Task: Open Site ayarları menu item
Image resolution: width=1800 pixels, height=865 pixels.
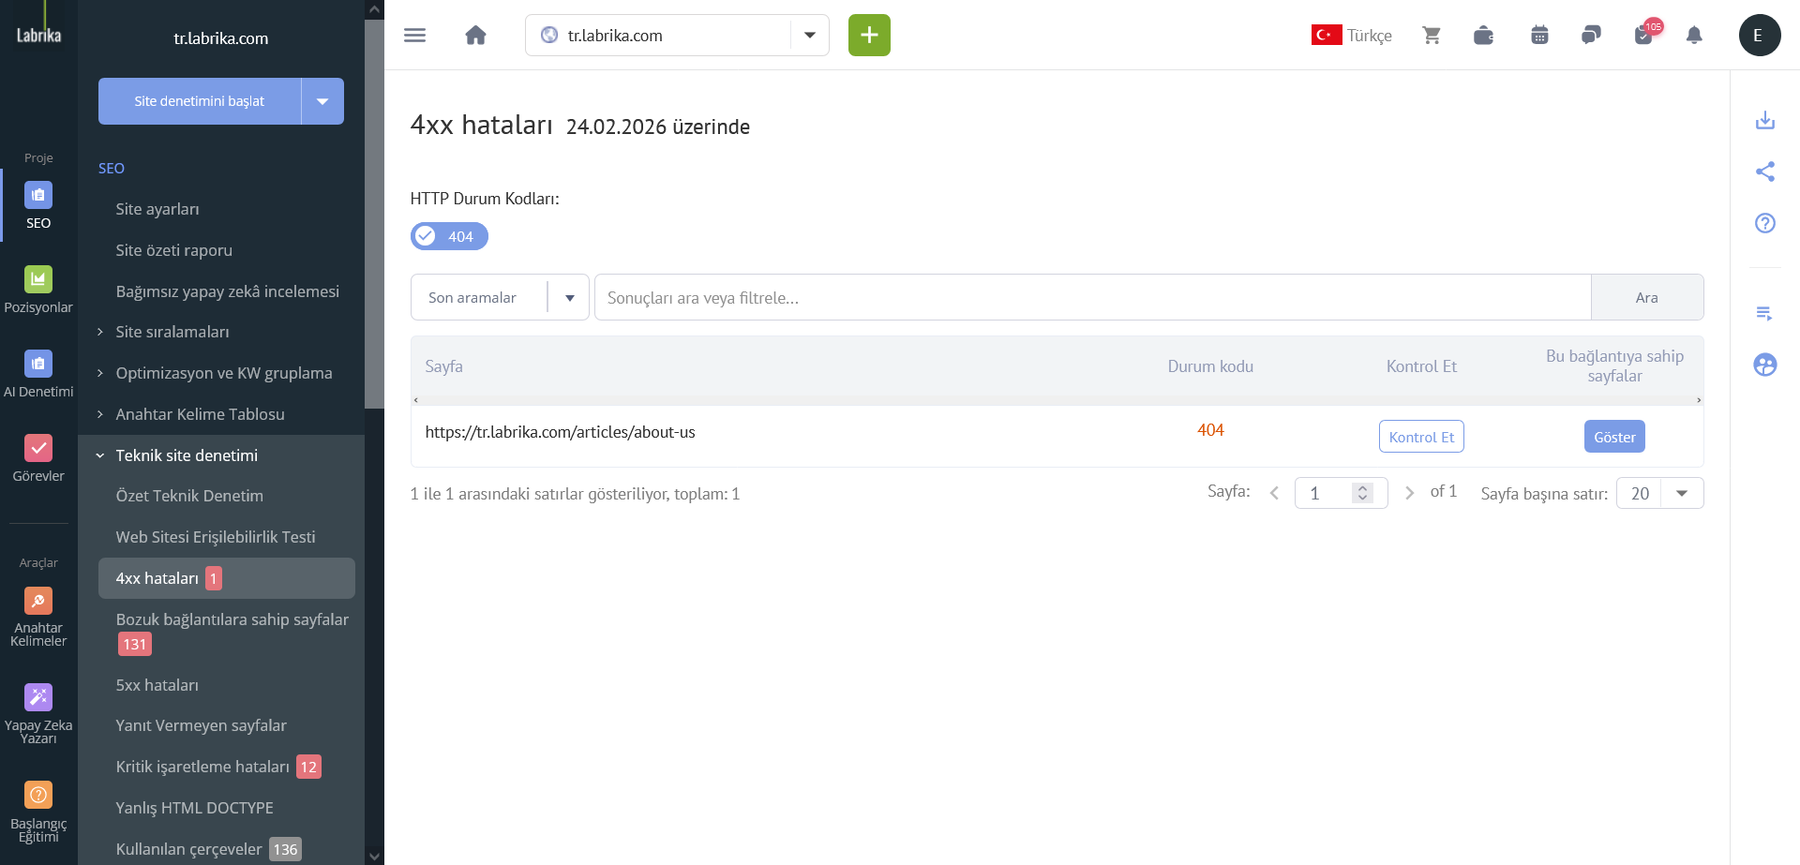Action: pyautogui.click(x=157, y=209)
